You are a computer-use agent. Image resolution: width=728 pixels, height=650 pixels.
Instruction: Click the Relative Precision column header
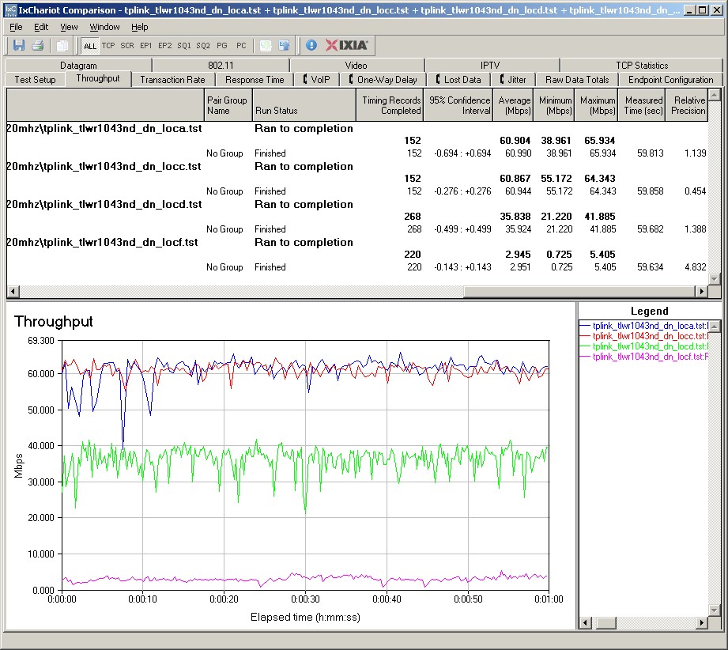(x=687, y=105)
